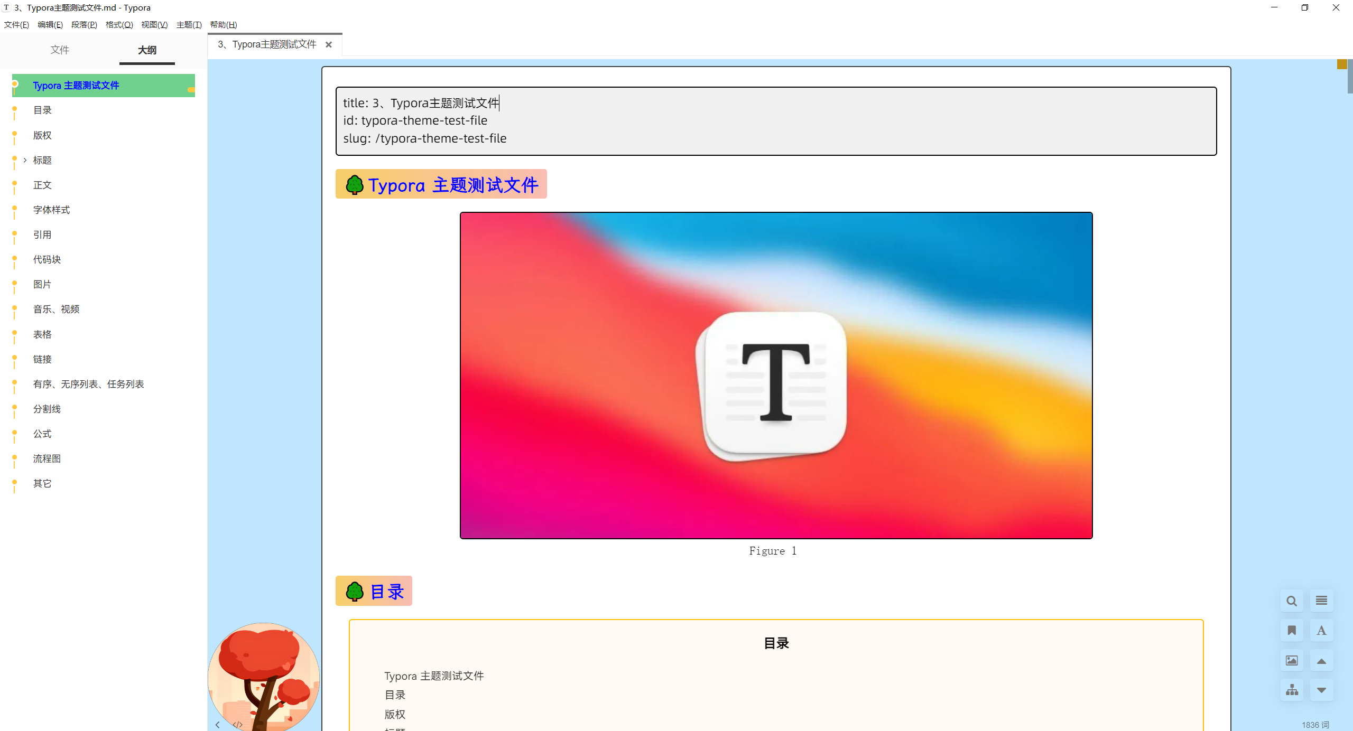Jump to 引用 in the outline
Viewport: 1353px width, 731px height.
[x=42, y=235]
